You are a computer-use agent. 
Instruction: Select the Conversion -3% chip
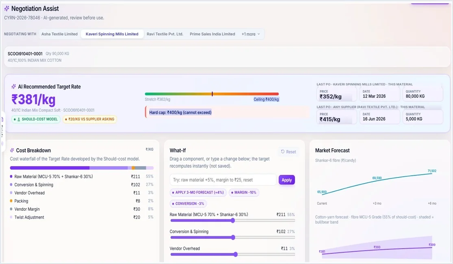[x=188, y=204]
